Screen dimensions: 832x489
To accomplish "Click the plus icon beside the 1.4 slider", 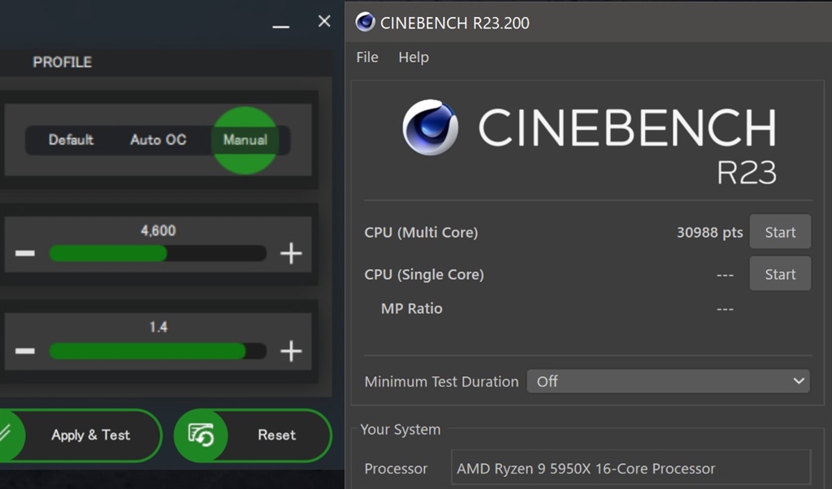I will point(290,351).
